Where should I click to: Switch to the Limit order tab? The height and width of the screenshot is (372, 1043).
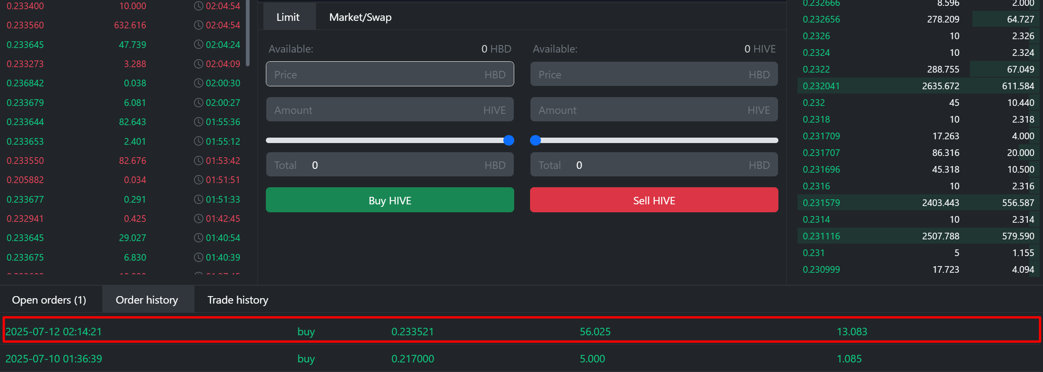[x=288, y=17]
